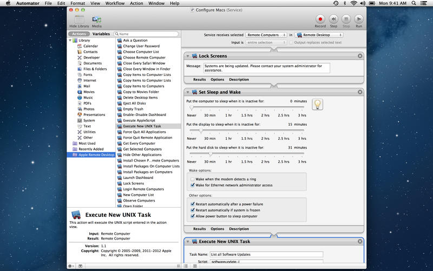The image size is (433, 271).
Task: Click the Step toolbar icon
Action: (x=333, y=19)
